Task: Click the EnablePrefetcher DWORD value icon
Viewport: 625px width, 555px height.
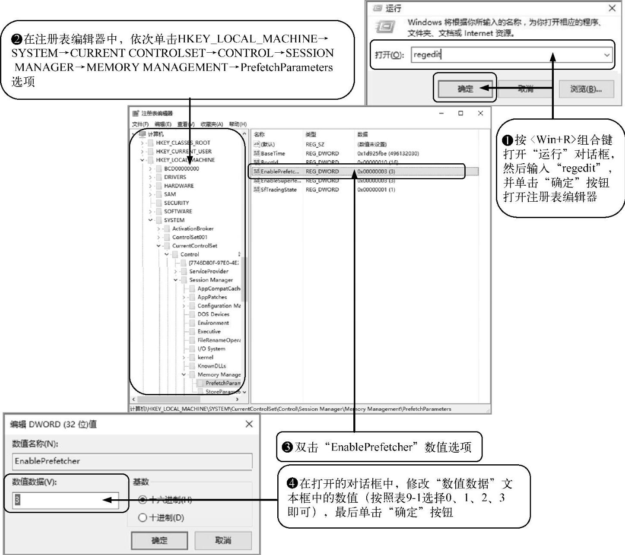Action: pyautogui.click(x=257, y=171)
